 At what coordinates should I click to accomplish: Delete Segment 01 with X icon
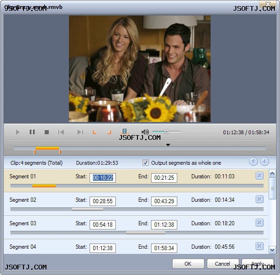point(259,176)
